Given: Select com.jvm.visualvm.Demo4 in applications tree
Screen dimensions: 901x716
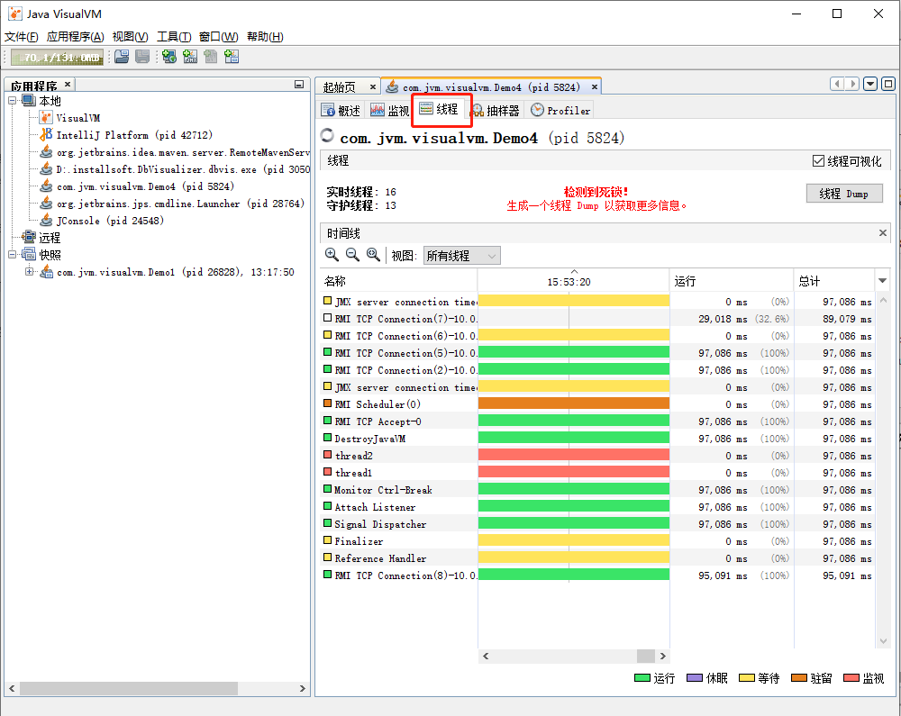Looking at the screenshot, I should (x=137, y=186).
